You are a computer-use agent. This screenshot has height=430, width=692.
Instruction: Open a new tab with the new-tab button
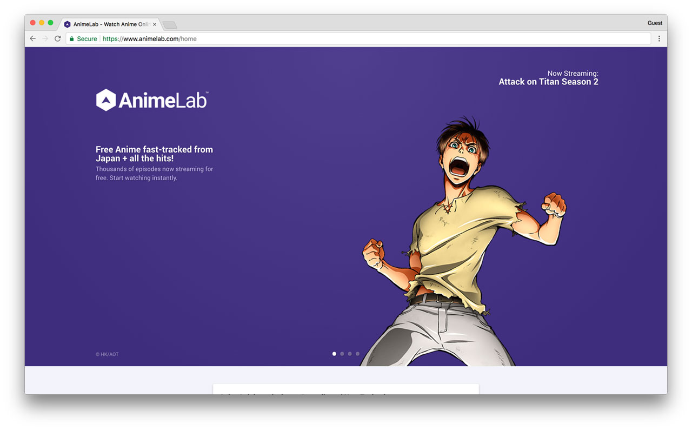170,25
